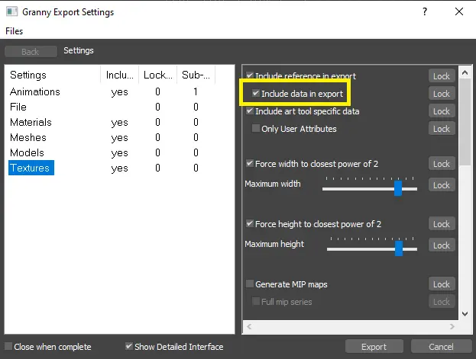Viewport: 476px width, 359px height.
Task: Disable Force width to closest power of 2
Action: 250,164
